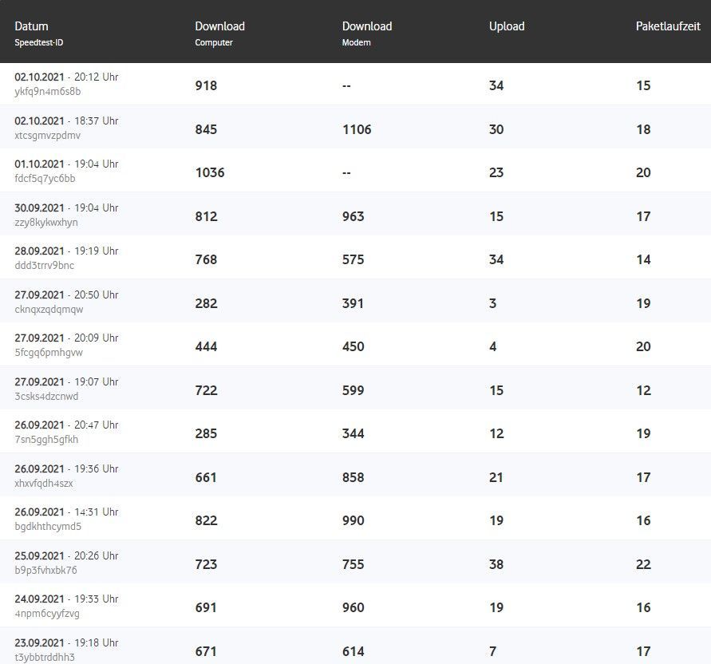Click modem download value 575
This screenshot has height=664, width=711.
click(354, 260)
